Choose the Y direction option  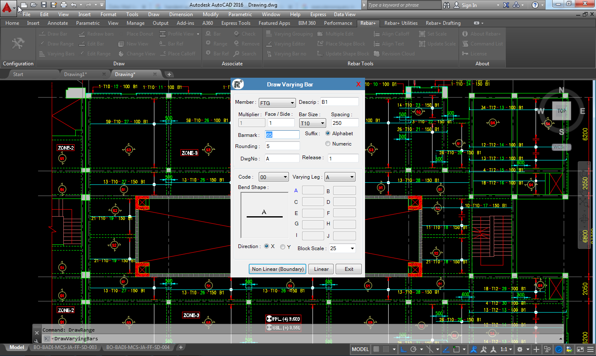[x=283, y=247]
